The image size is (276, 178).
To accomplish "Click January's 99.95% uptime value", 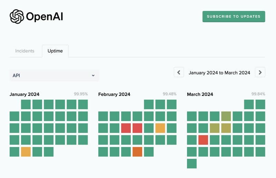I will click(x=81, y=94).
